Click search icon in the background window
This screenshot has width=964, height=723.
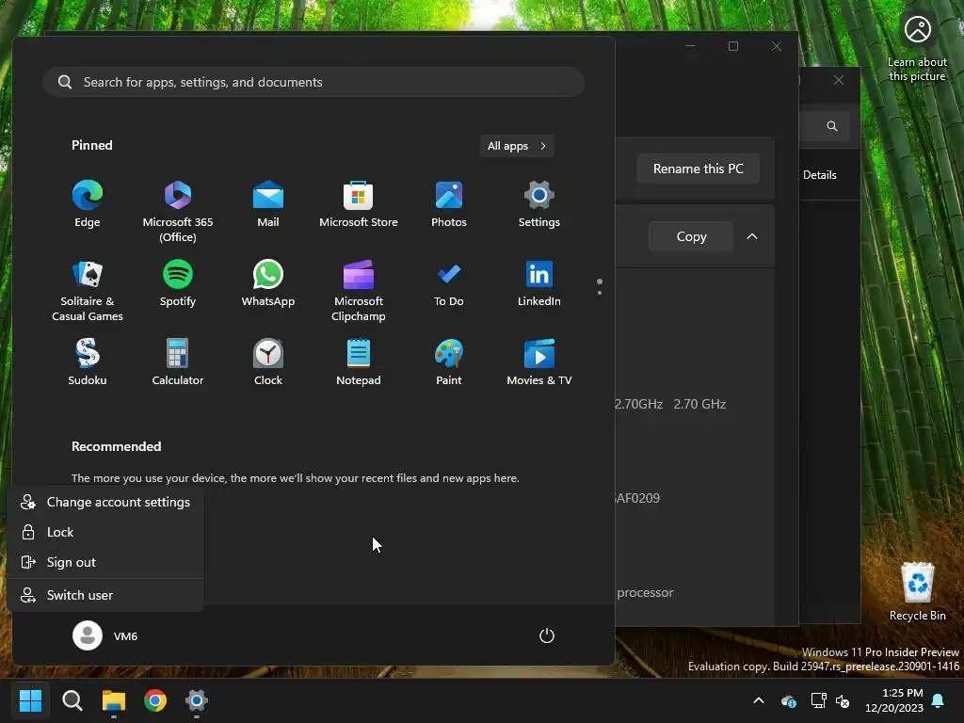point(832,126)
